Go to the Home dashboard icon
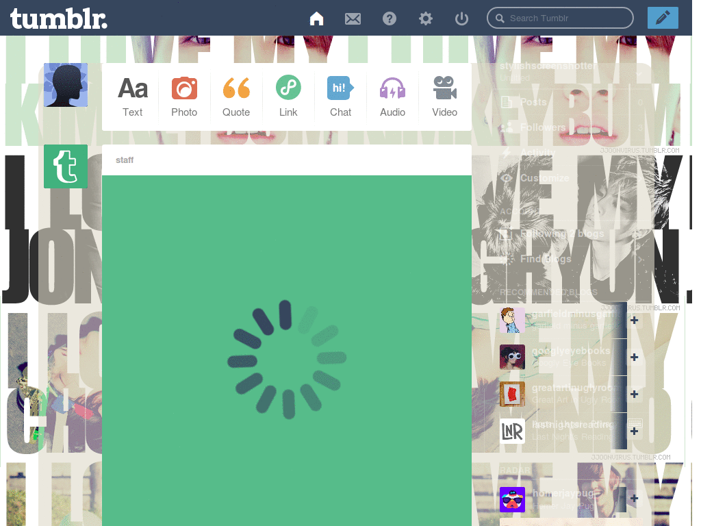701x526 pixels. tap(316, 18)
